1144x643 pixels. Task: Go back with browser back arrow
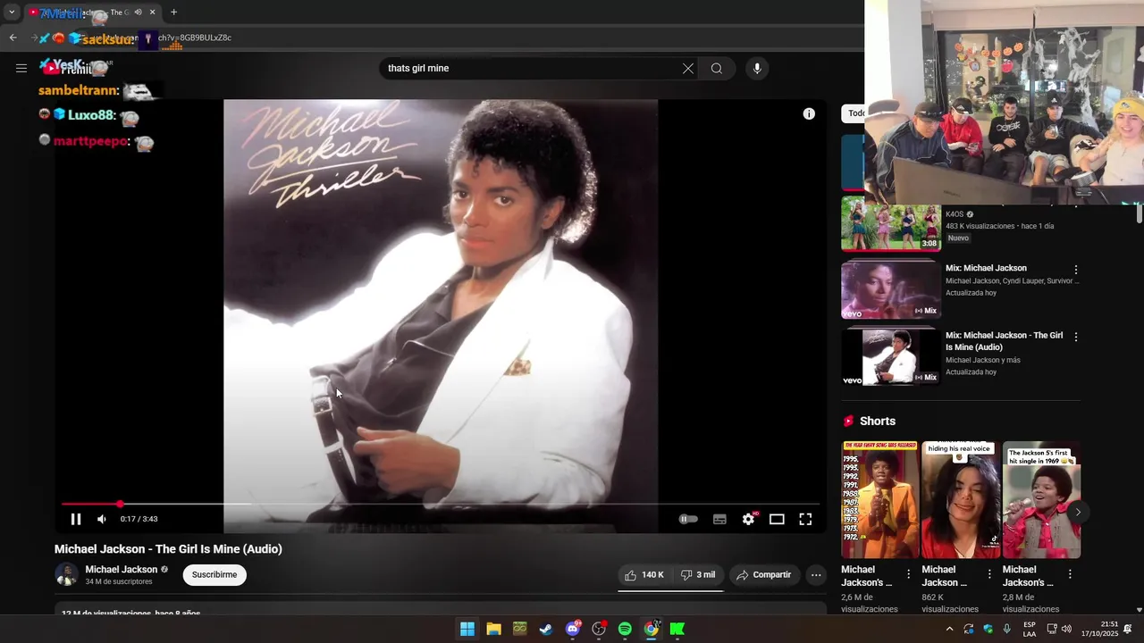[x=13, y=38]
